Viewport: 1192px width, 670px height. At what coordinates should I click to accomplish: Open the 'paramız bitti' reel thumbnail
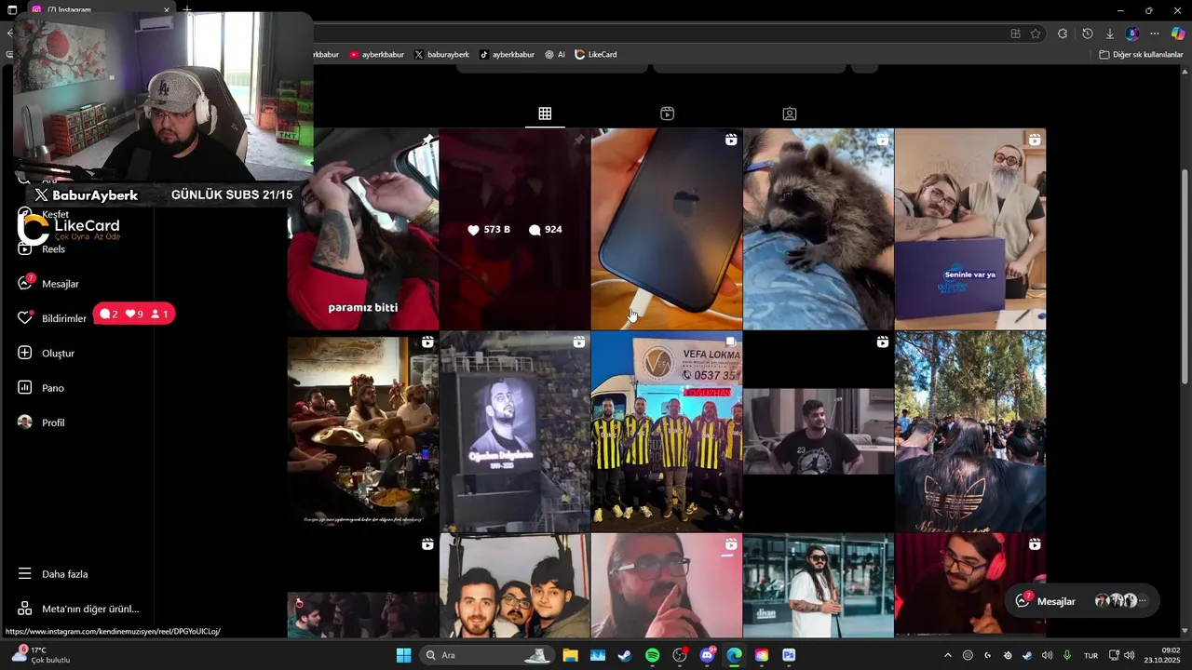tap(362, 229)
